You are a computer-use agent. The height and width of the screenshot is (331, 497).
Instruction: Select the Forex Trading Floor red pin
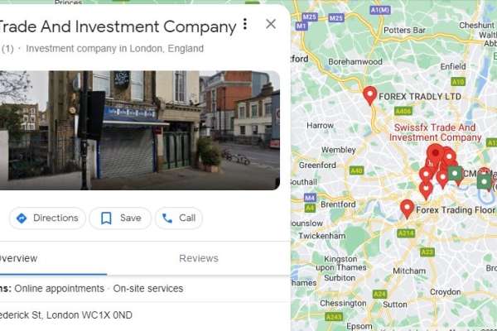click(x=407, y=209)
